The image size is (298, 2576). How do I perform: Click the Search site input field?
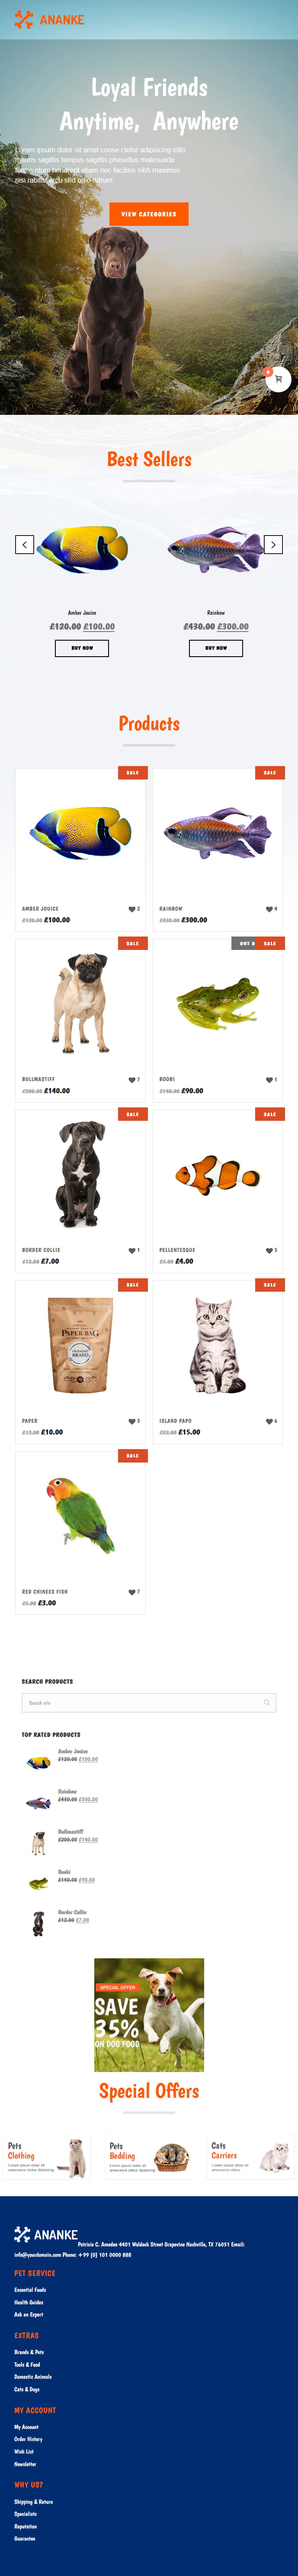click(149, 1703)
